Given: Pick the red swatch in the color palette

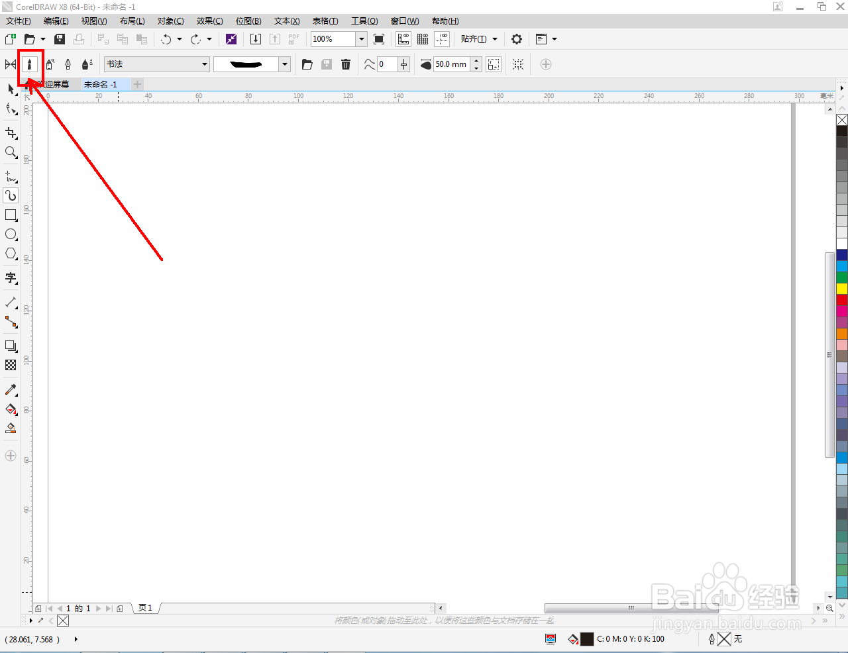Looking at the screenshot, I should (x=842, y=300).
